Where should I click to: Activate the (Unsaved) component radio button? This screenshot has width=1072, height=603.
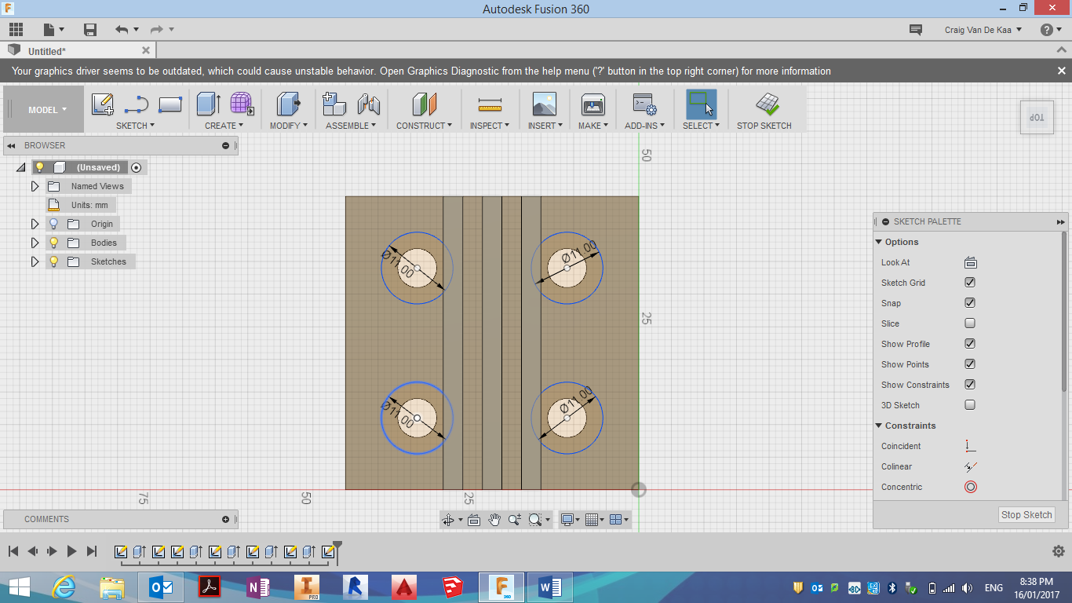point(137,167)
